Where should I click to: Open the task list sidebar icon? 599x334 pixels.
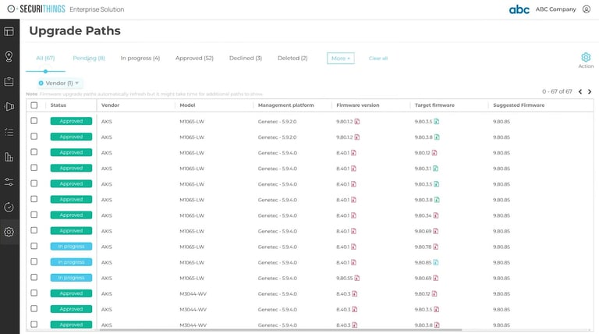9,132
